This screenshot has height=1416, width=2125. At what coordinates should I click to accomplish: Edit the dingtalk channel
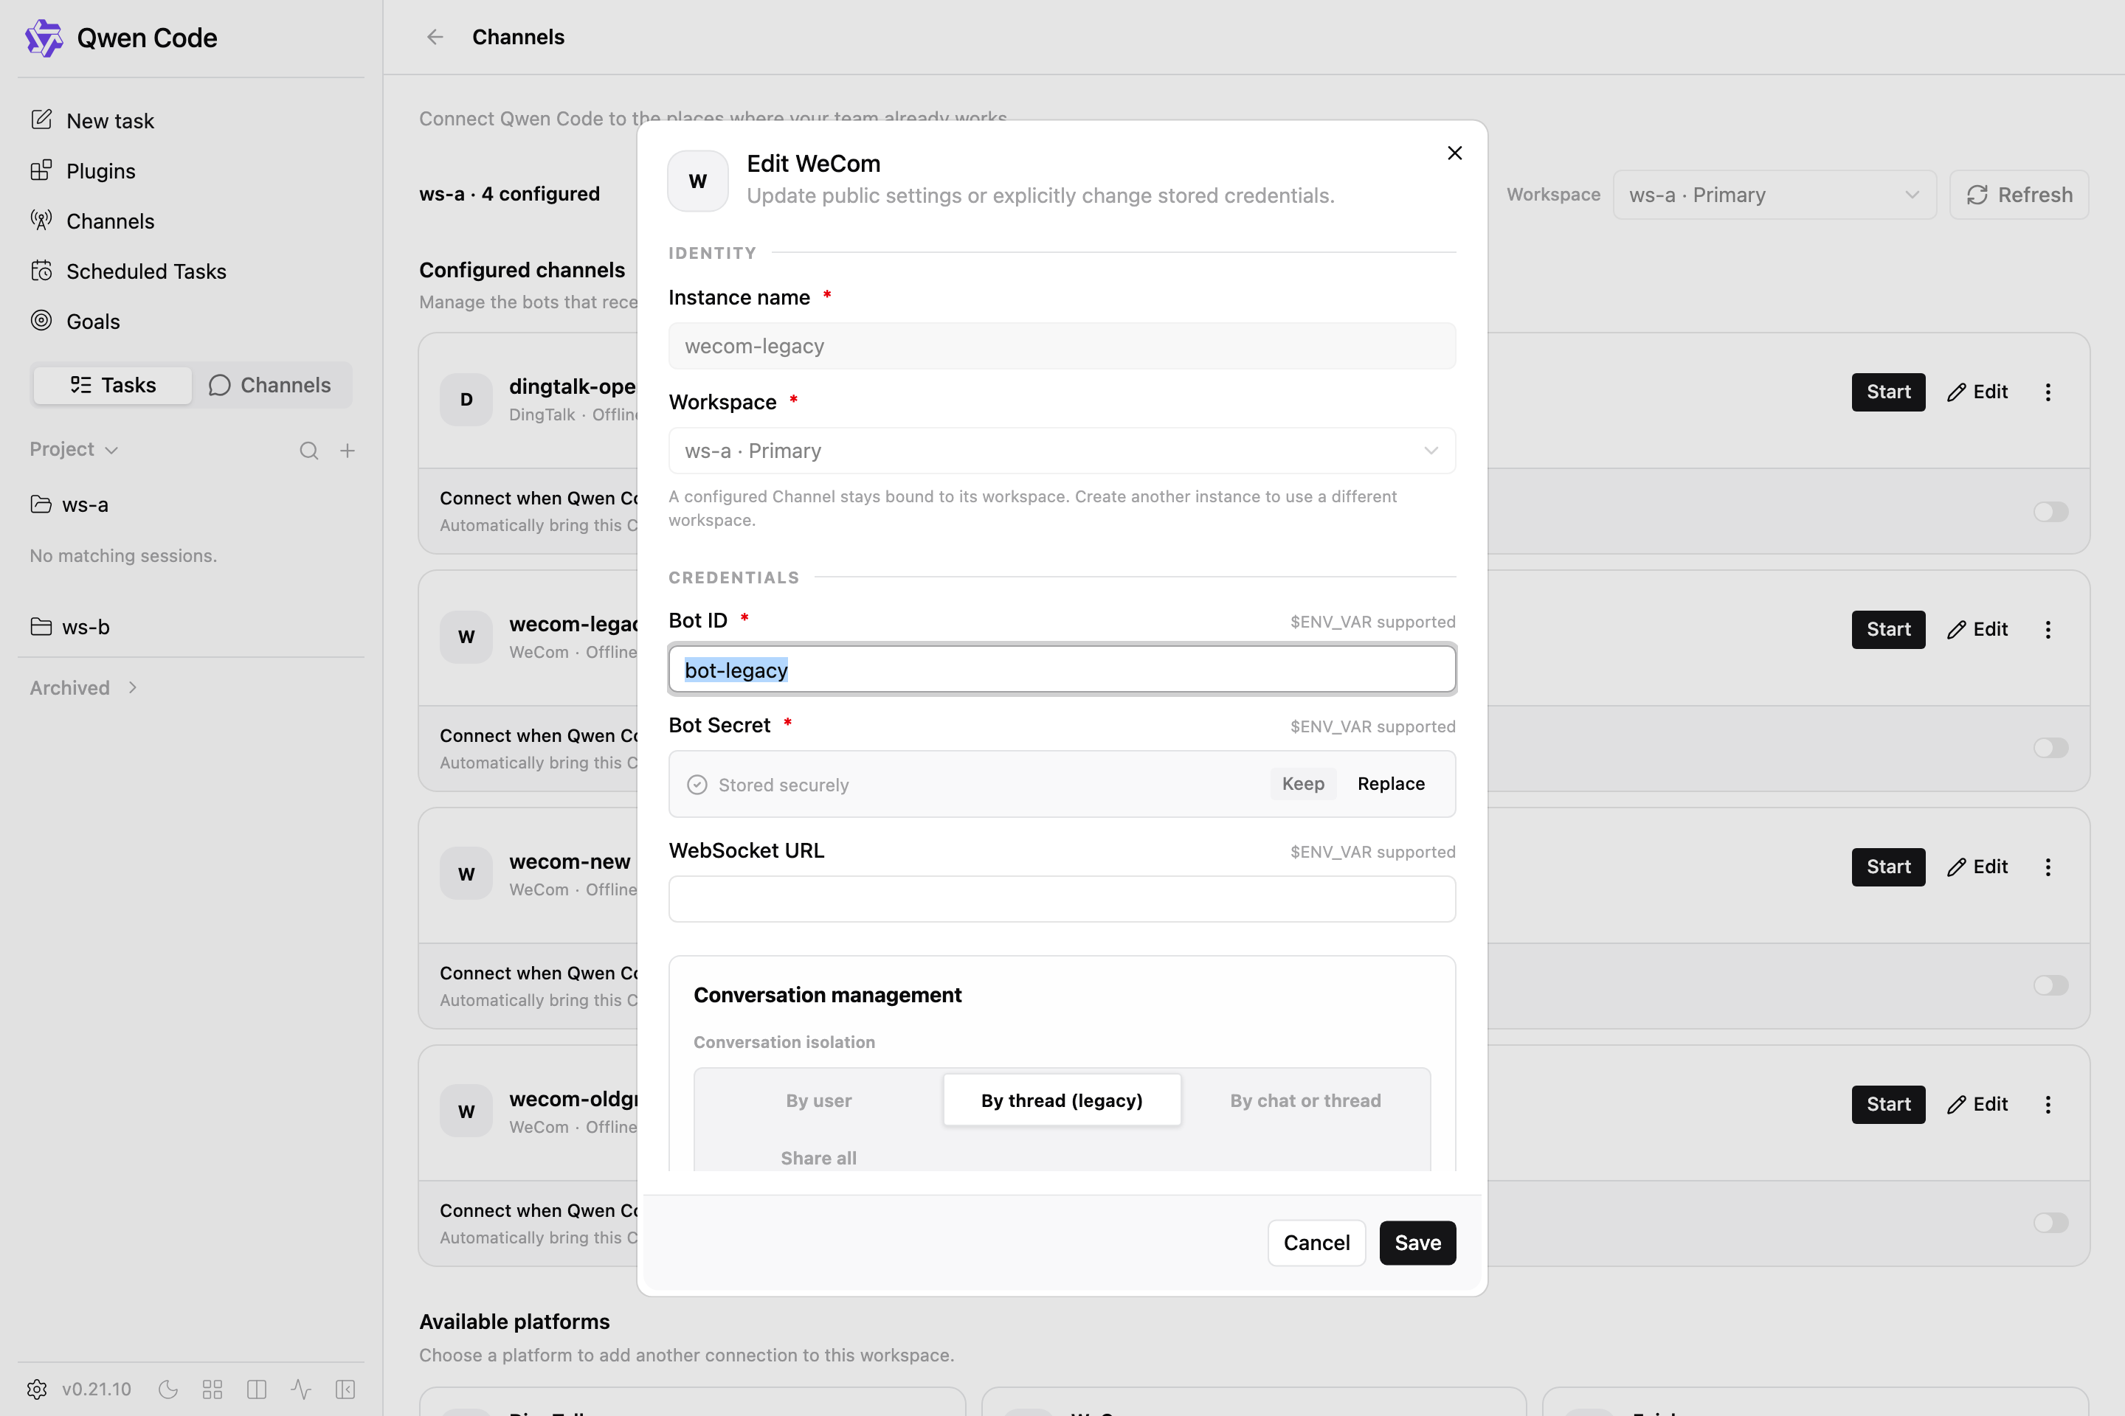[1977, 392]
